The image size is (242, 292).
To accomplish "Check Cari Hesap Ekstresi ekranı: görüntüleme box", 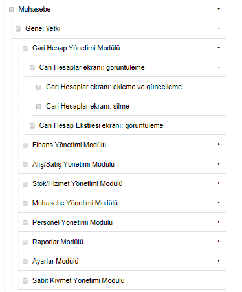I will click(x=32, y=126).
